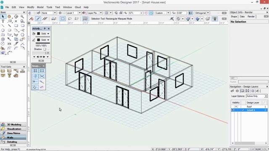Activate Rectangular Marquee mode button

(x=63, y=18)
